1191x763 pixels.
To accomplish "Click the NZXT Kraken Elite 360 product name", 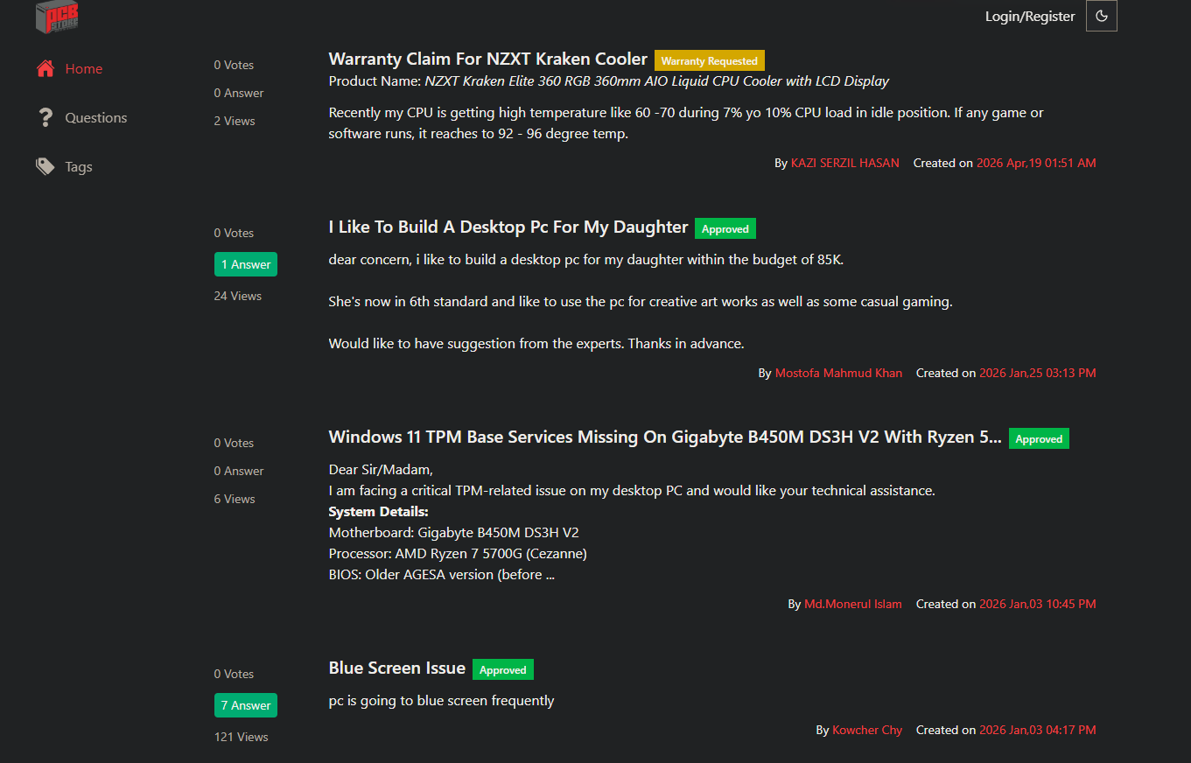I will click(x=657, y=81).
